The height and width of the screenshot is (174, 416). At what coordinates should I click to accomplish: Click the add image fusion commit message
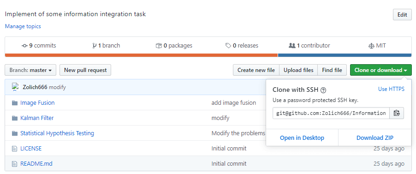233,103
